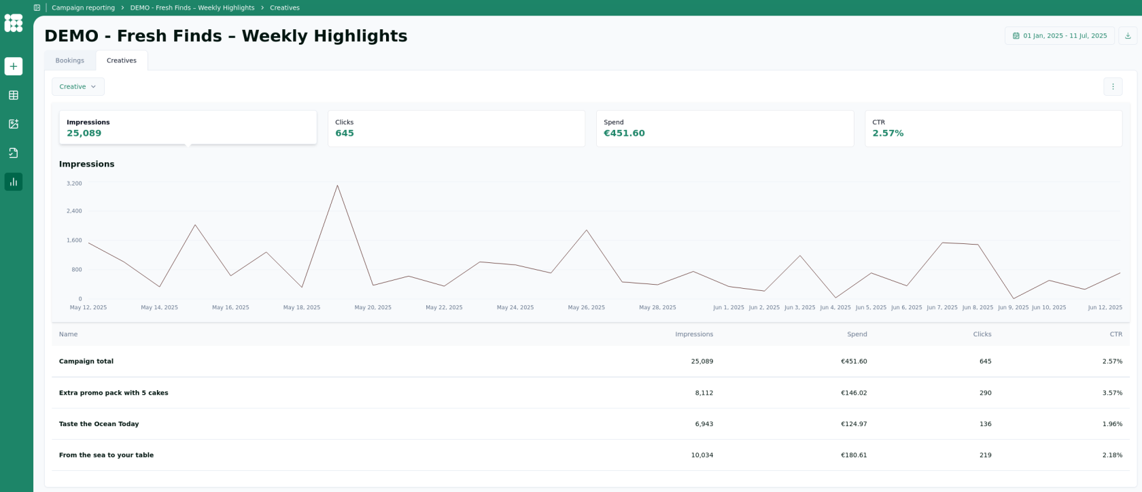The image size is (1142, 492).
Task: Open the table grid view in sidebar
Action: point(14,95)
